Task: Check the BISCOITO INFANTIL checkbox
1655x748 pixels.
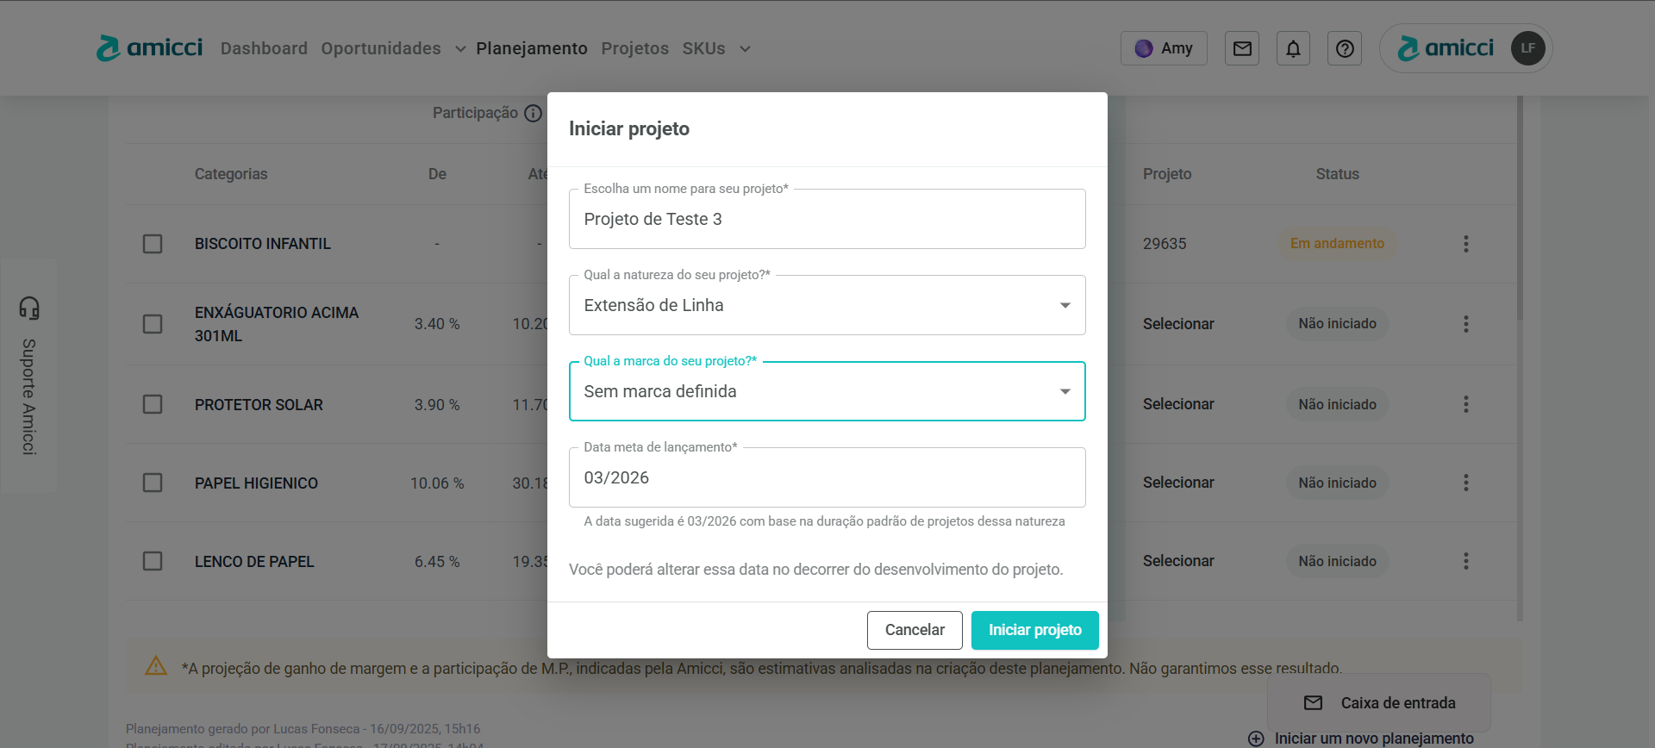Action: 153,244
